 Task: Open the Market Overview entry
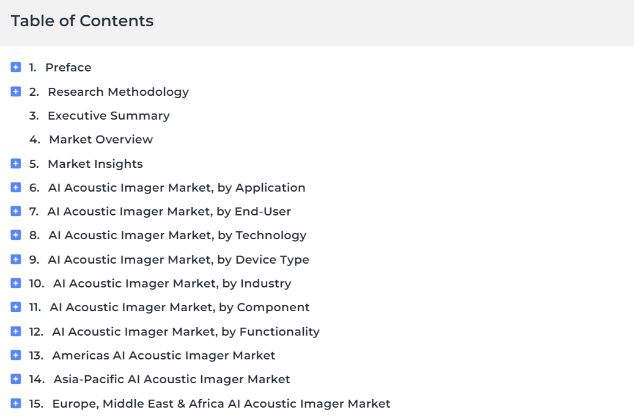101,140
